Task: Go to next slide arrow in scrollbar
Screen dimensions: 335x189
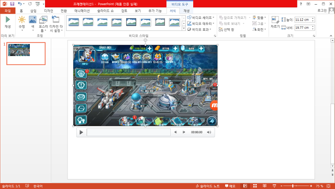Action: (332, 175)
